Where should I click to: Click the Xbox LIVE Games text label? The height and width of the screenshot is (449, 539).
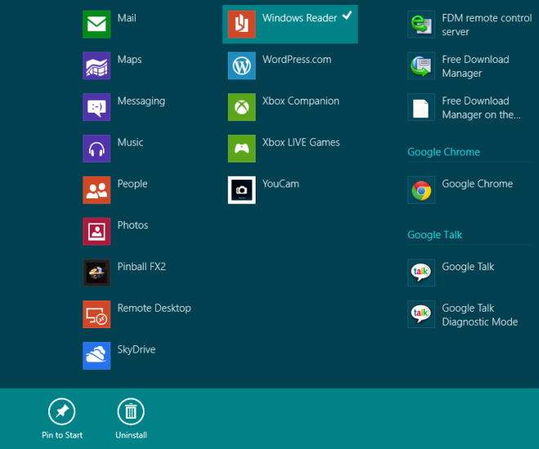(x=301, y=142)
